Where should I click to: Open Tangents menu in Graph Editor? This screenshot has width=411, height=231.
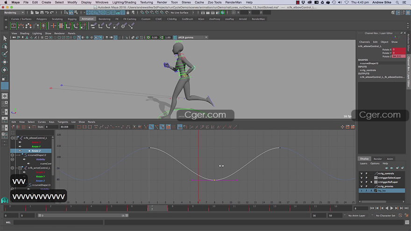point(63,122)
